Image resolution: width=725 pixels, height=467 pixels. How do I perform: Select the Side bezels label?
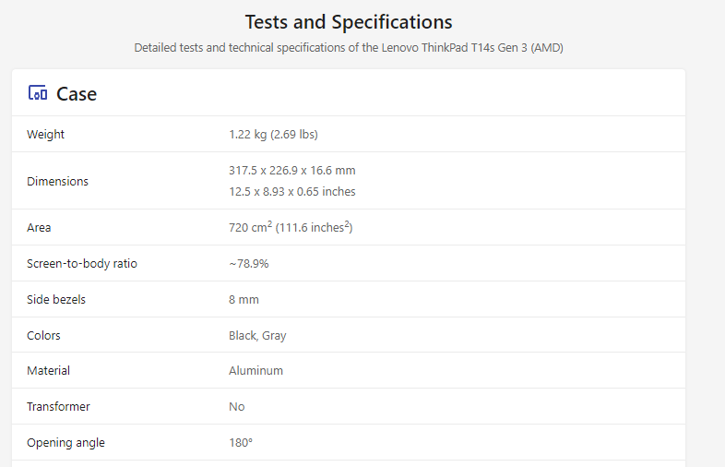pyautogui.click(x=56, y=299)
